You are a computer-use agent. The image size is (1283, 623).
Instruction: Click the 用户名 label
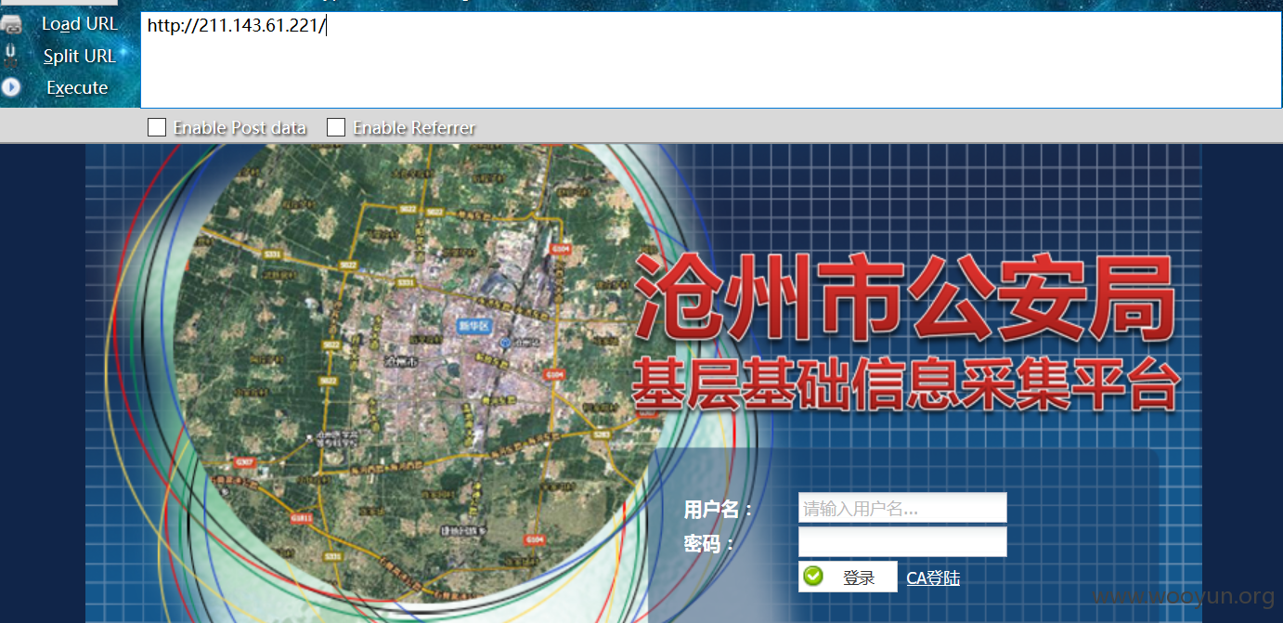coord(719,509)
